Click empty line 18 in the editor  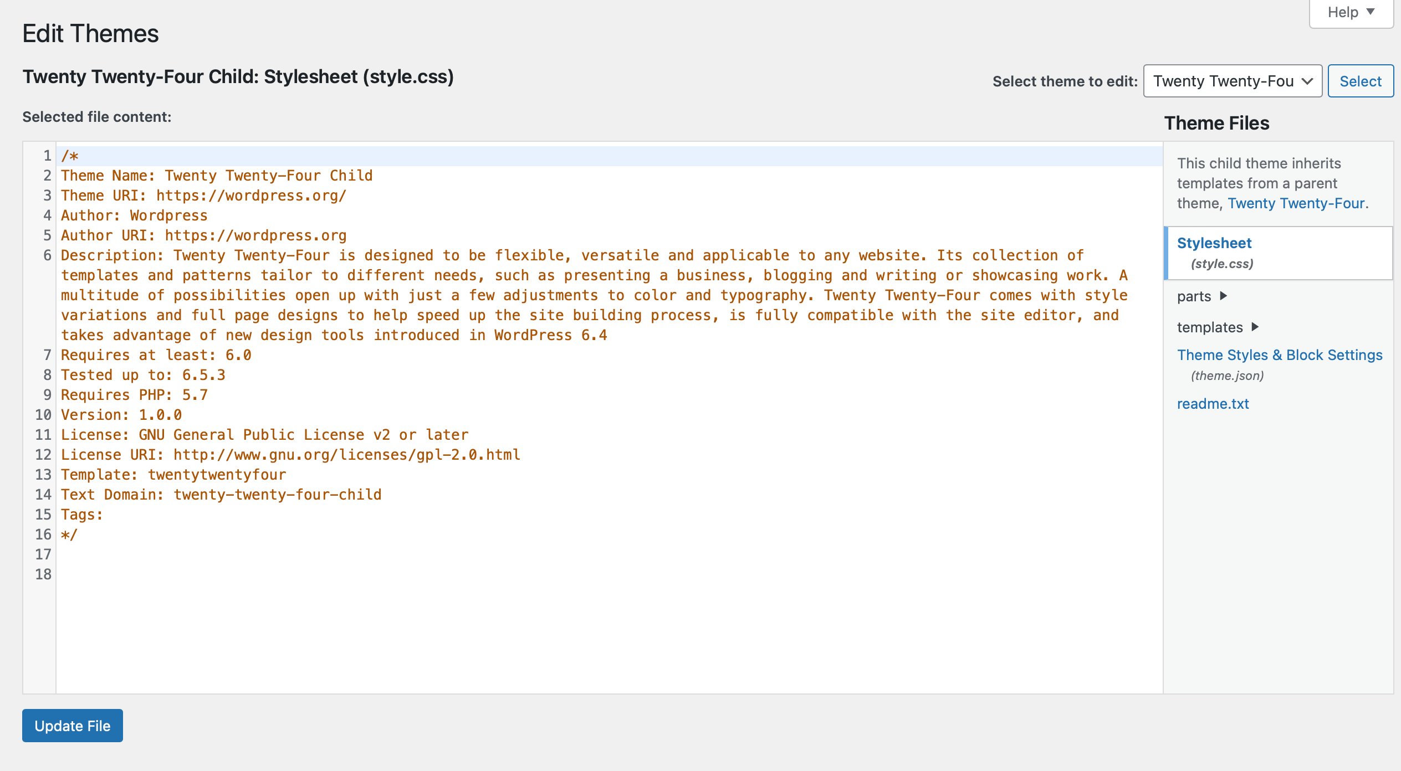click(333, 574)
